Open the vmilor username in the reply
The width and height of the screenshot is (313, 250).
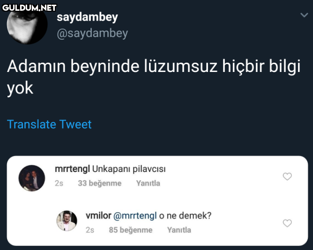[x=98, y=215]
